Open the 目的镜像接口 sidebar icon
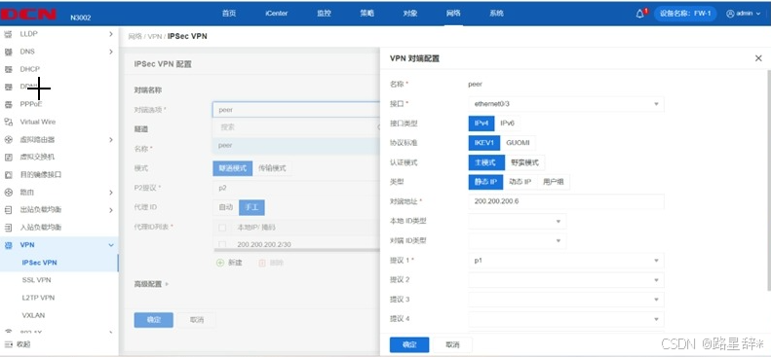 (9, 175)
